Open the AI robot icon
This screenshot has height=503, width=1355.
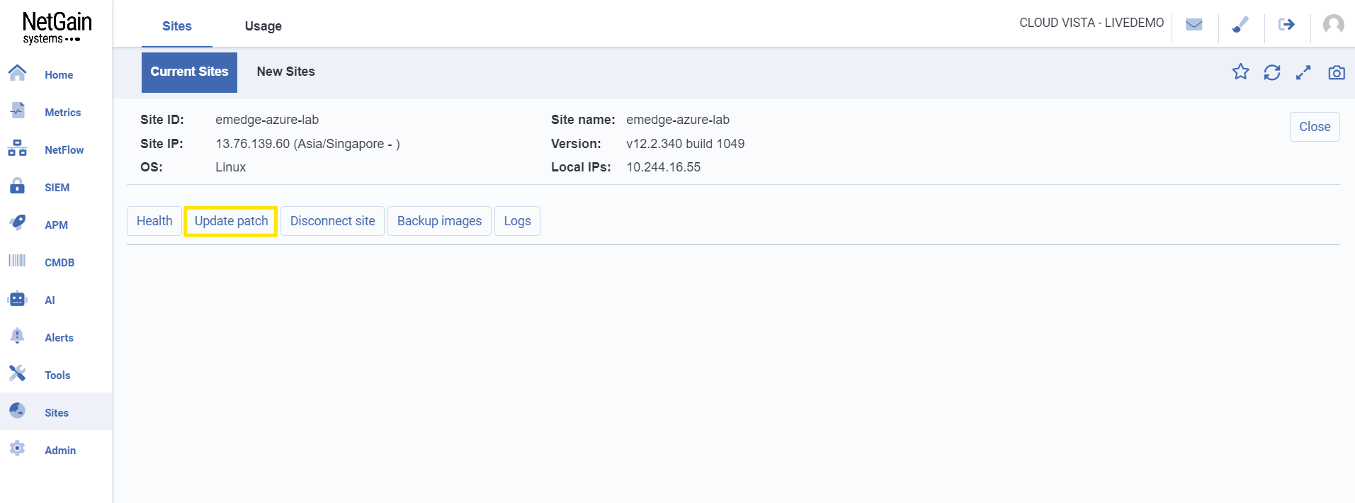pyautogui.click(x=18, y=298)
